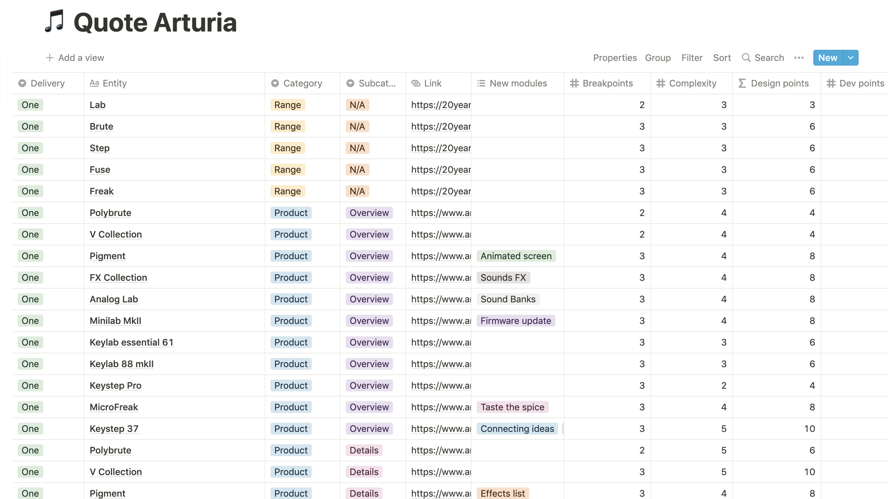This screenshot has height=499, width=888.
Task: Click the Sound Banks module tag
Action: coord(508,299)
